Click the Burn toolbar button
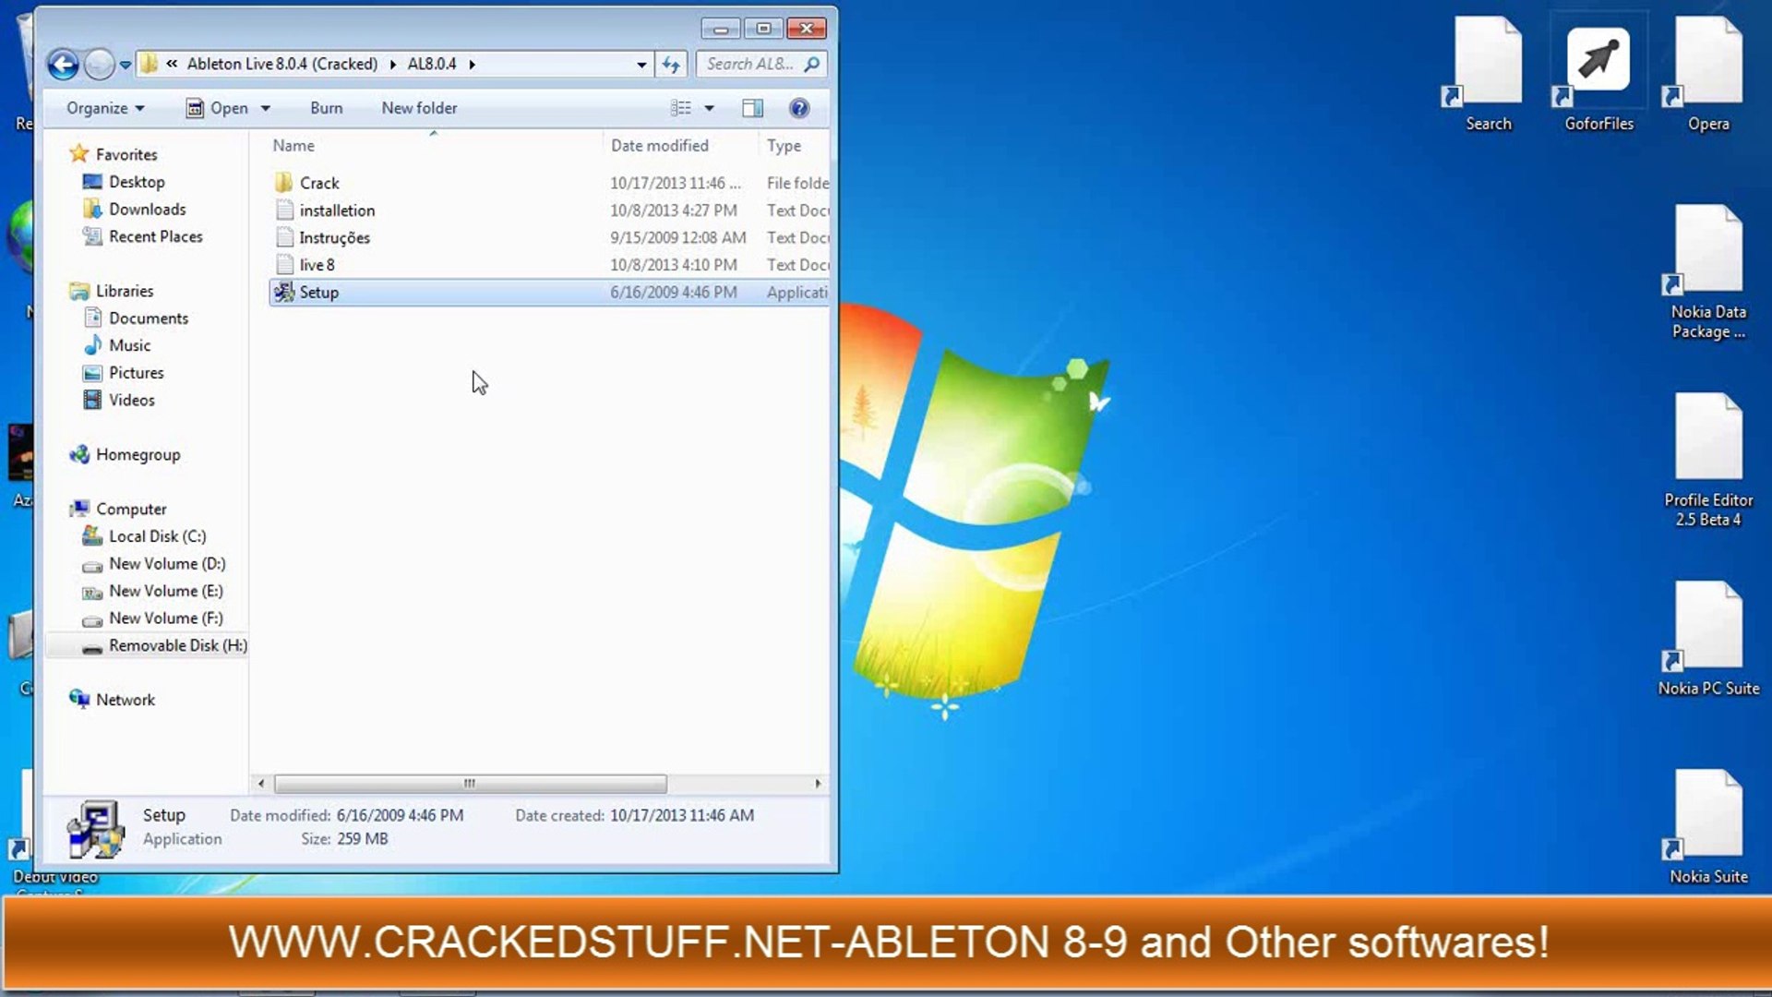 point(326,108)
